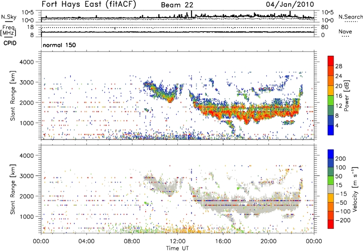Image resolution: width=363 pixels, height=251 pixels.
Task: Click the "12:00" time tick label
Action: tap(177, 241)
